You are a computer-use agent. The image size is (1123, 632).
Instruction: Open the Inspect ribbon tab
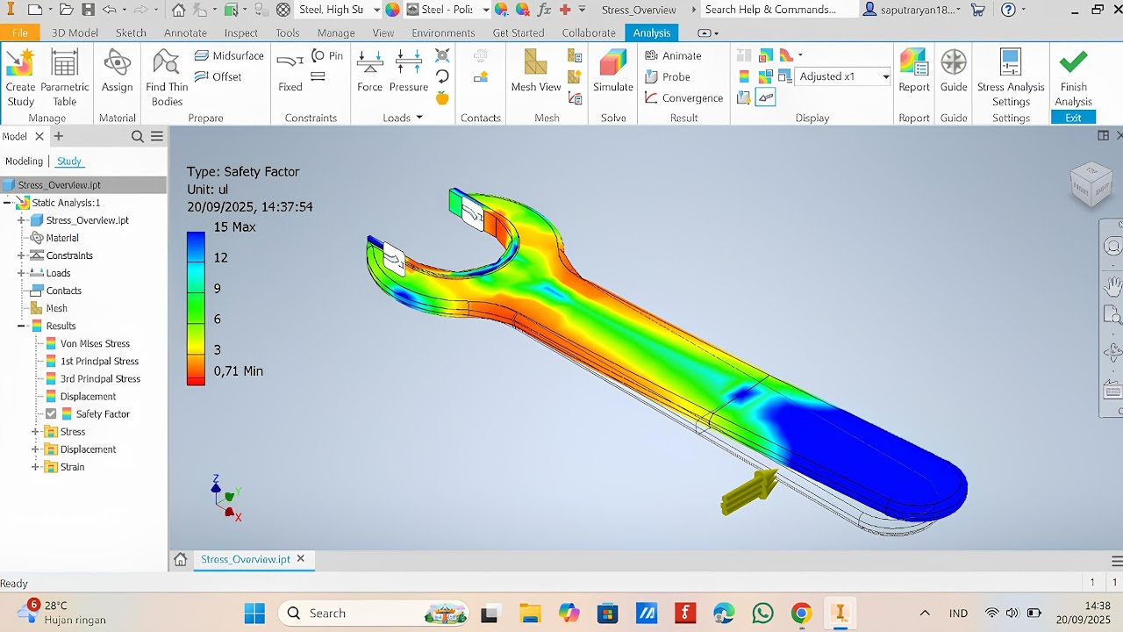(241, 32)
